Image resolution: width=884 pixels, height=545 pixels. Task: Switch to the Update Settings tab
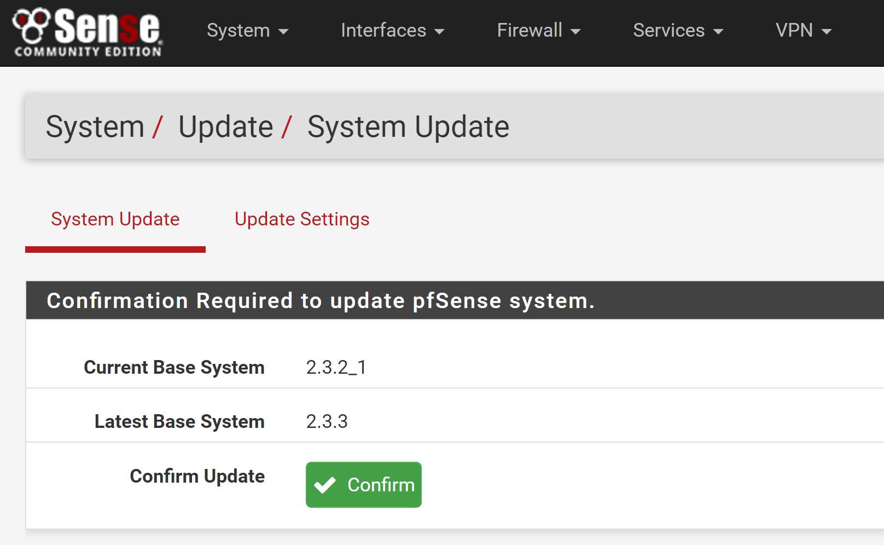coord(302,219)
